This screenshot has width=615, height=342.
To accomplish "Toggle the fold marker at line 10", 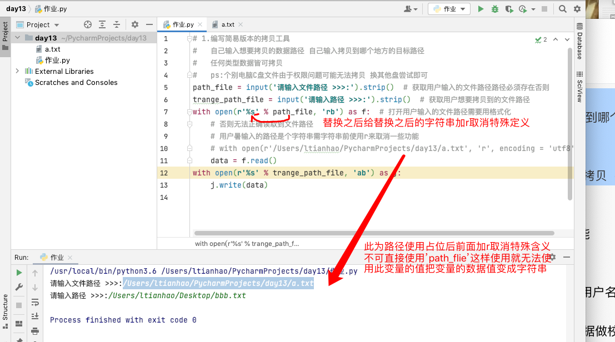I will [x=190, y=148].
